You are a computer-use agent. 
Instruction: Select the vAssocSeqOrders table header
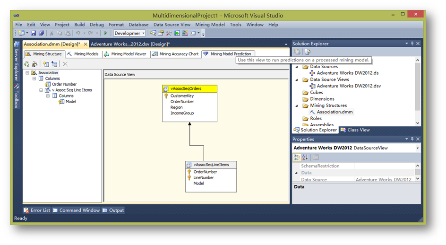[190, 88]
